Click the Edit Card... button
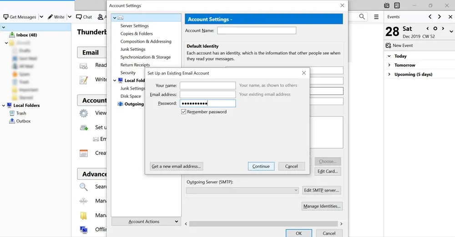The height and width of the screenshot is (237, 455). [x=328, y=171]
